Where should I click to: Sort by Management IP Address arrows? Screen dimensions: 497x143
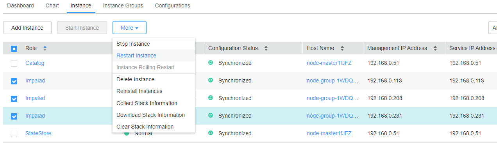pos(435,48)
